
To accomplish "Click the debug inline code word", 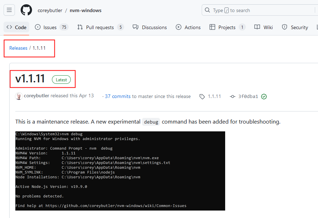I will (x=151, y=122).
